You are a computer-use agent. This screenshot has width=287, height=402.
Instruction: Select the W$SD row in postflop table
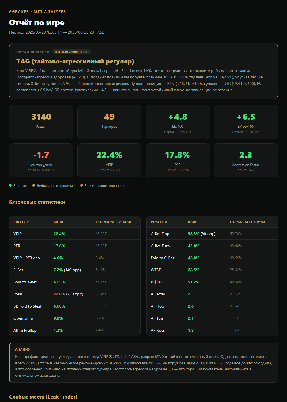212,282
